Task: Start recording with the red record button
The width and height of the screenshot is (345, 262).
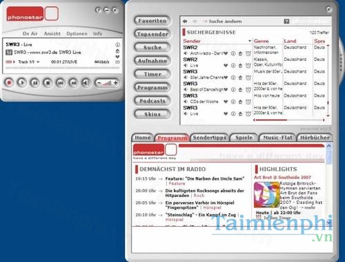Action: click(x=9, y=82)
